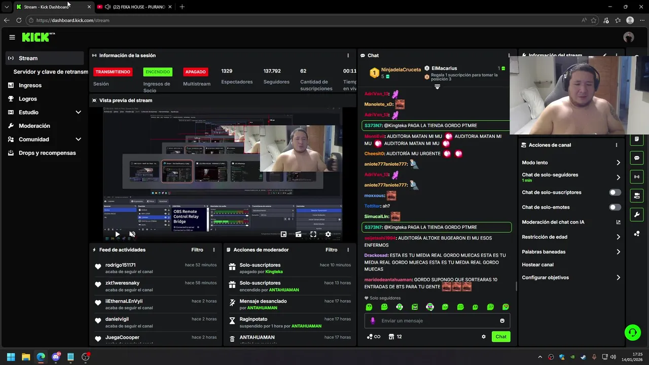This screenshot has width=649, height=365.
Task: Open OBS Studio from the taskbar
Action: pos(86,357)
